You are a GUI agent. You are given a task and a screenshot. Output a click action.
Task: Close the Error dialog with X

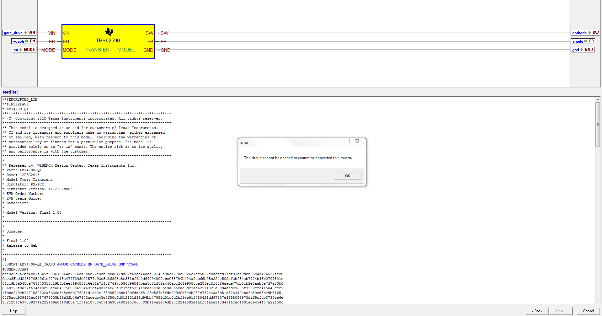[357, 141]
